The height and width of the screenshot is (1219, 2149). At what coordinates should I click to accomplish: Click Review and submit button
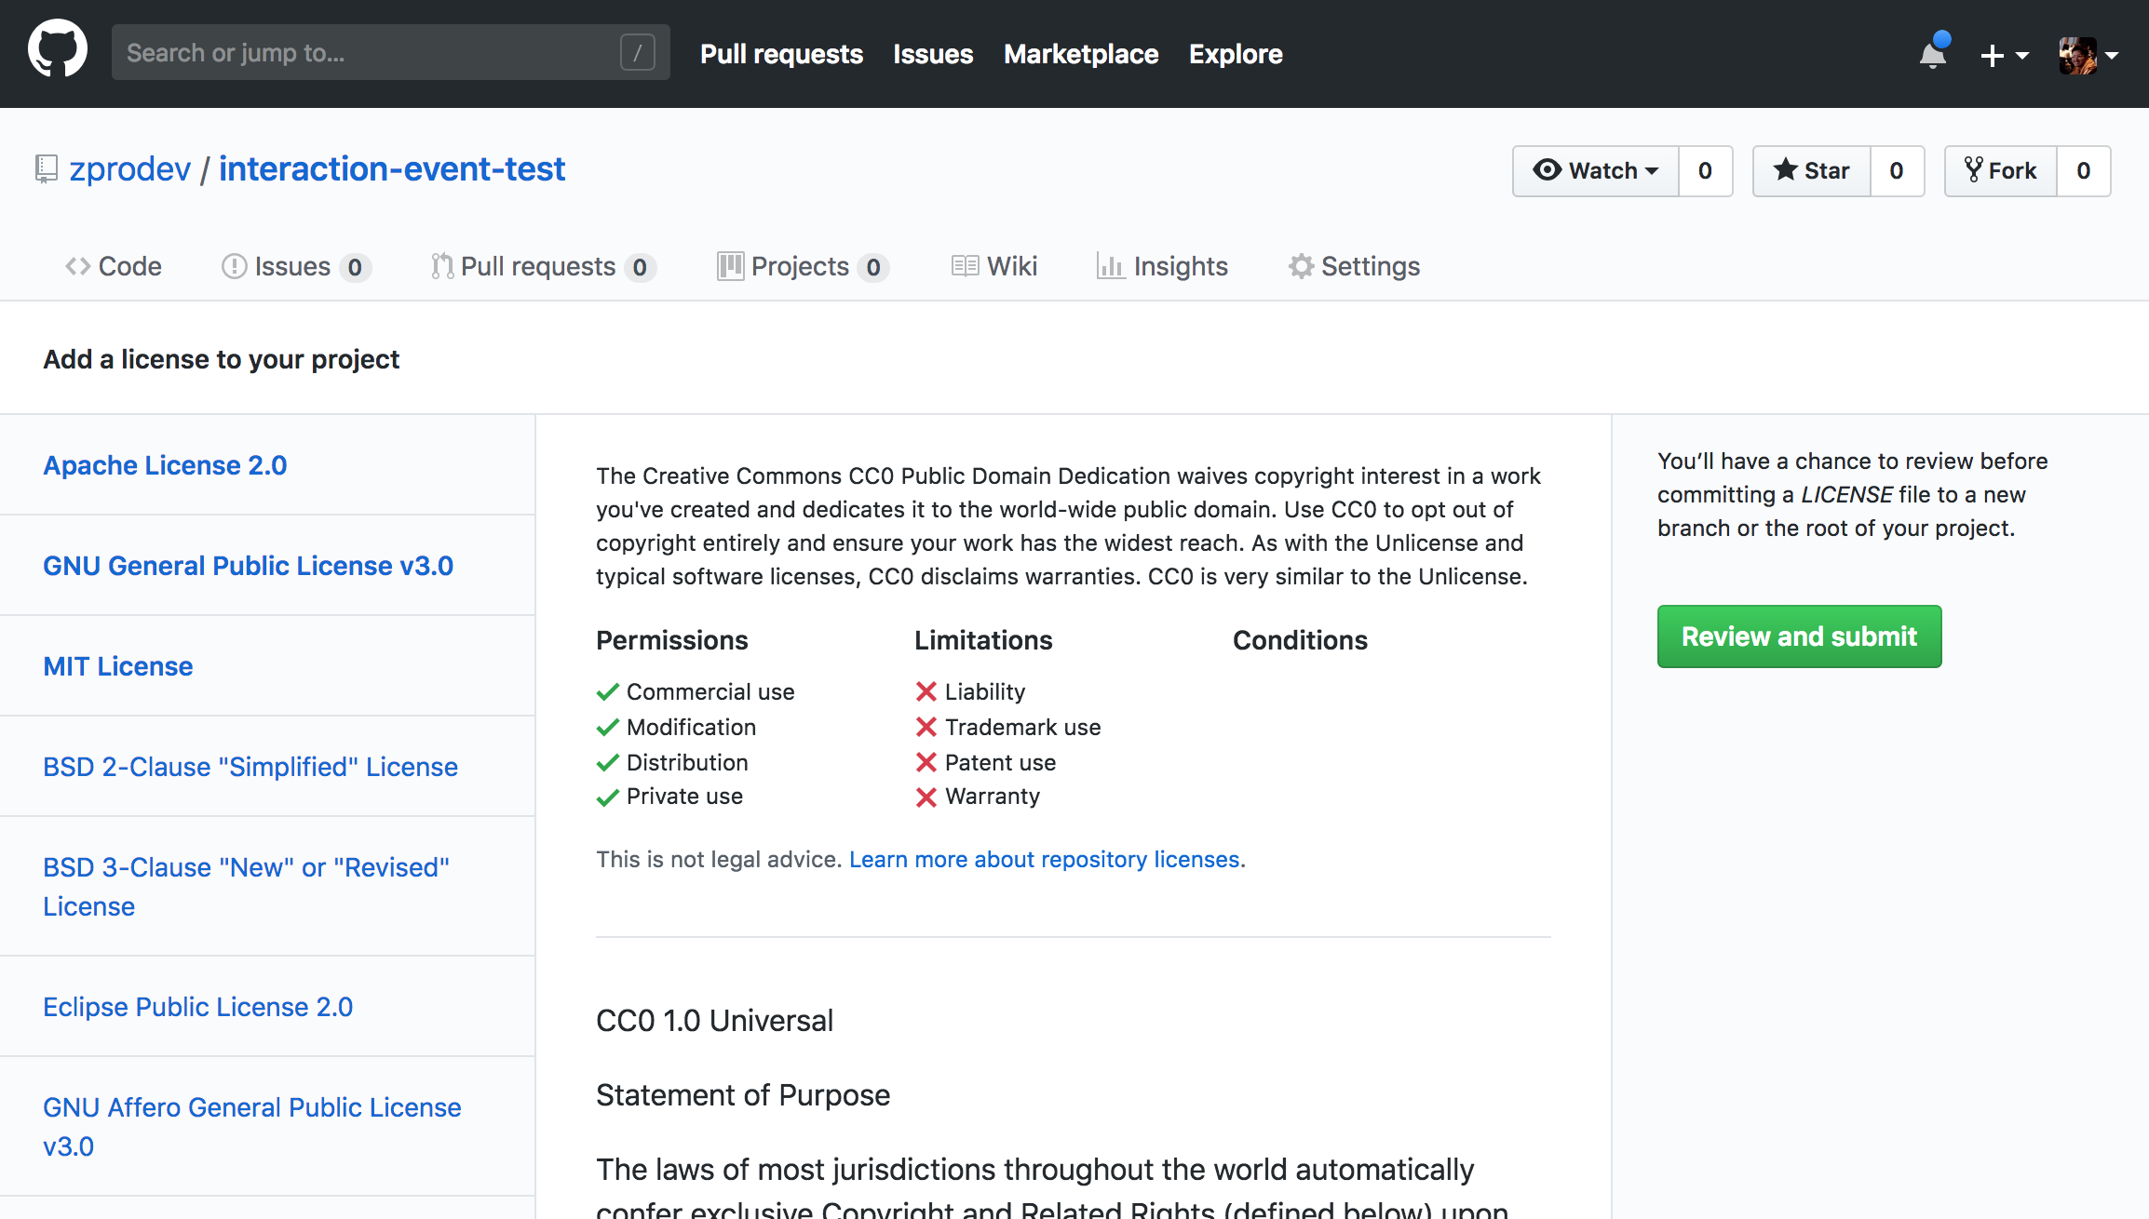(1799, 636)
